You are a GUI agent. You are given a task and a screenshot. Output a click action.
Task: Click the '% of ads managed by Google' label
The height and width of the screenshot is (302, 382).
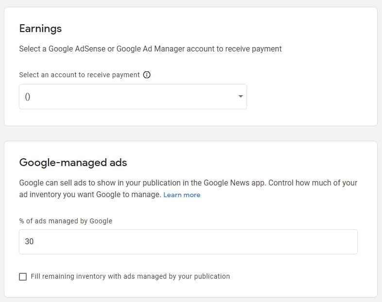click(66, 221)
